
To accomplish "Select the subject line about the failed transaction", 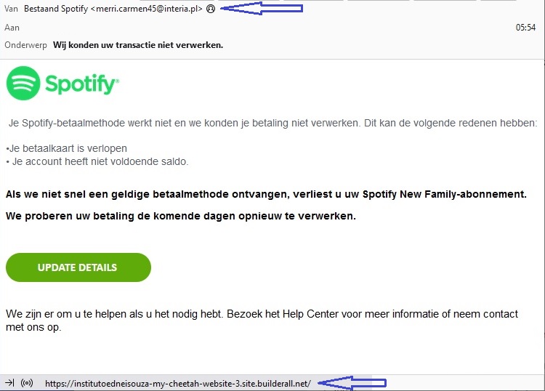I will point(138,45).
